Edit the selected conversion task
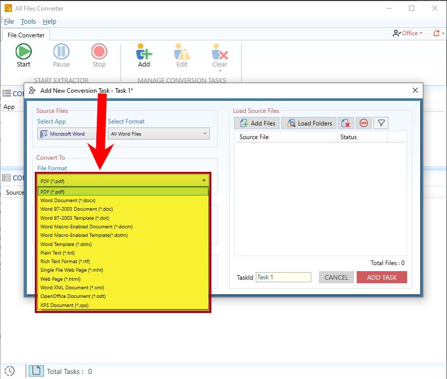The width and height of the screenshot is (447, 379). 182,52
